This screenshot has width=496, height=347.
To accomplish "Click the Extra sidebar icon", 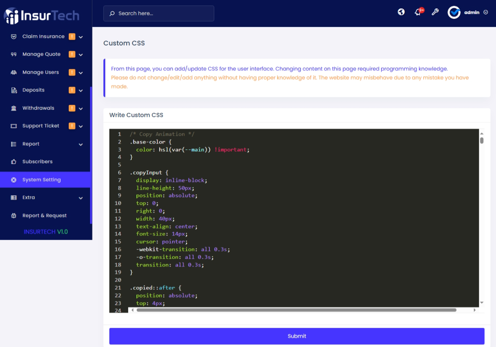I will pyautogui.click(x=14, y=198).
